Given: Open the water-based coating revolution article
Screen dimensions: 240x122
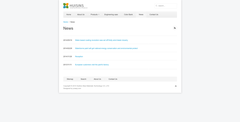Looking at the screenshot, I should (x=101, y=40).
